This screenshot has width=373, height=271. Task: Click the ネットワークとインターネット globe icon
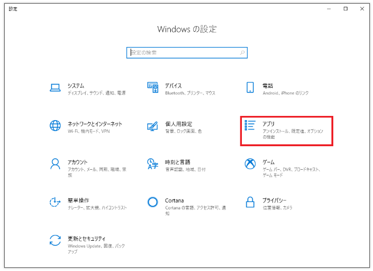pyautogui.click(x=55, y=125)
